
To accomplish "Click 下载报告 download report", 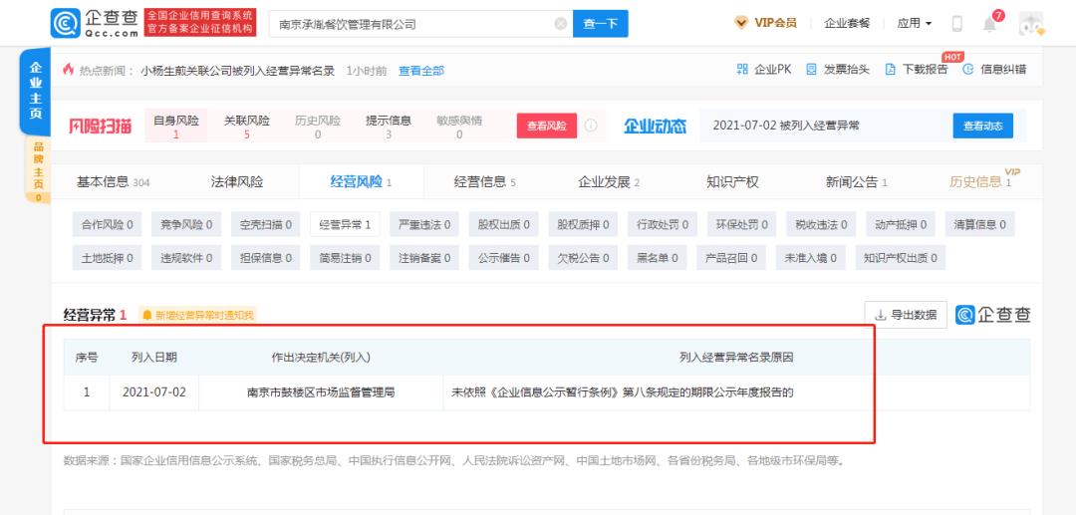I will [x=917, y=70].
